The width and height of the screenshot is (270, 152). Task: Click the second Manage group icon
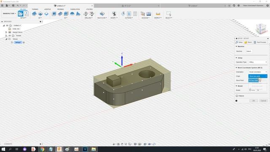coord(149,14)
